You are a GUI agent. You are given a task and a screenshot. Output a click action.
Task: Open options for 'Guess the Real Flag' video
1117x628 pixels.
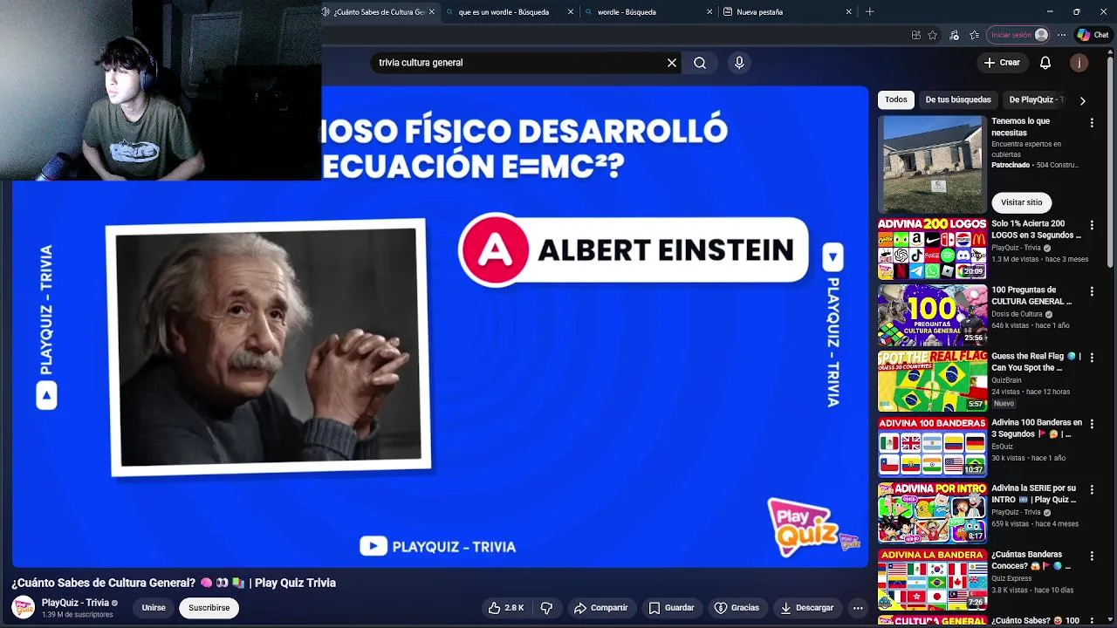[1092, 358]
